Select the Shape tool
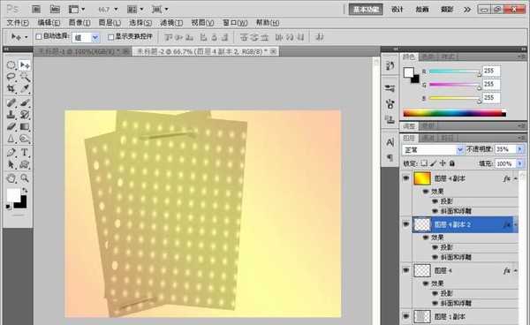This screenshot has height=325, width=530. click(25, 164)
